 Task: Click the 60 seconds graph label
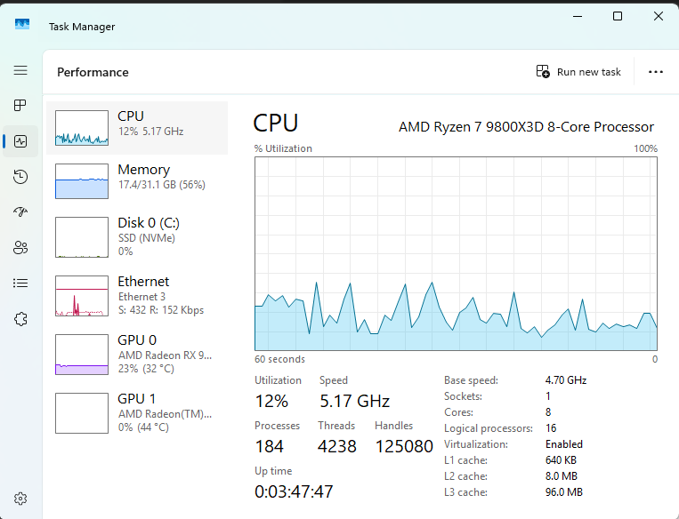pyautogui.click(x=279, y=359)
